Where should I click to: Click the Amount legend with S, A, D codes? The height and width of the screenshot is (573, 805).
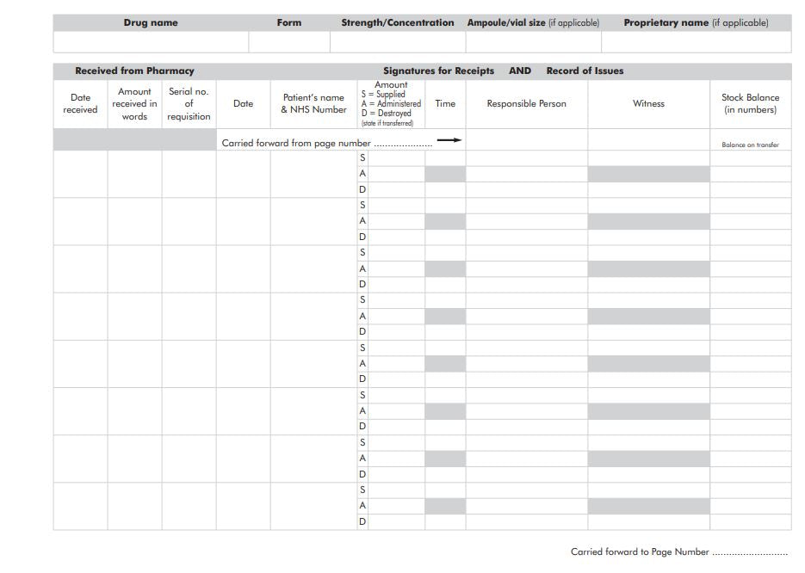point(391,104)
